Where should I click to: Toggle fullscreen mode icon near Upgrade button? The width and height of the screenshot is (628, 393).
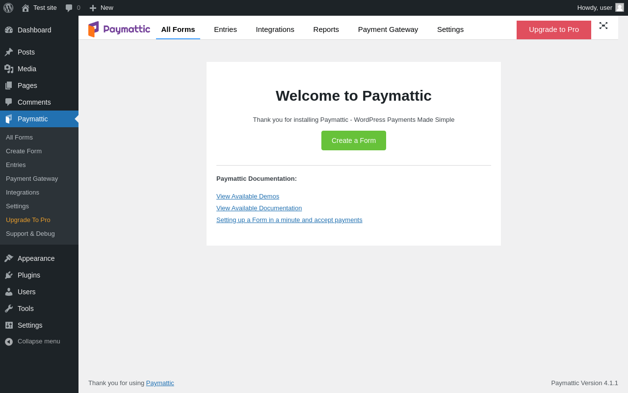[x=603, y=26]
